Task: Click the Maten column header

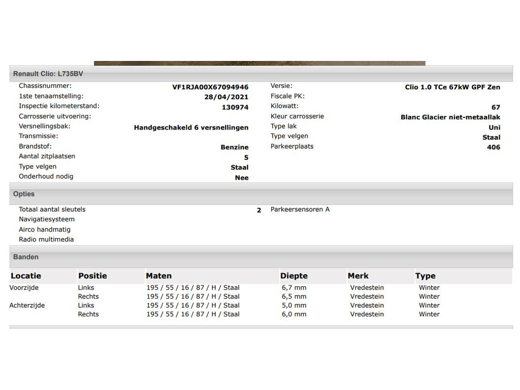Action: pos(158,276)
